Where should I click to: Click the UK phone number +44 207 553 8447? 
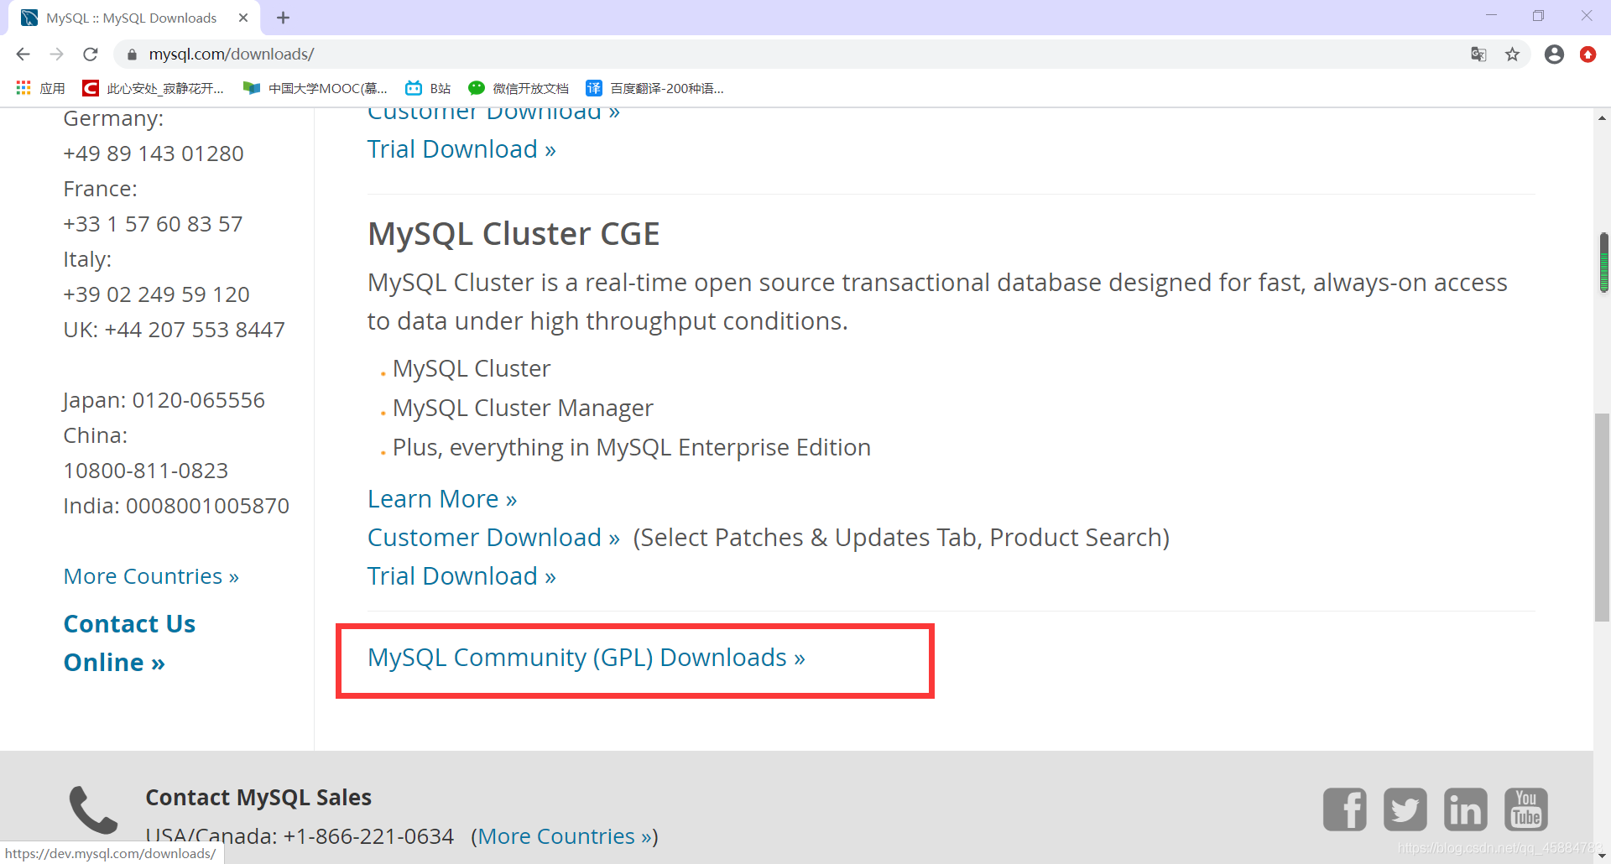(x=195, y=330)
